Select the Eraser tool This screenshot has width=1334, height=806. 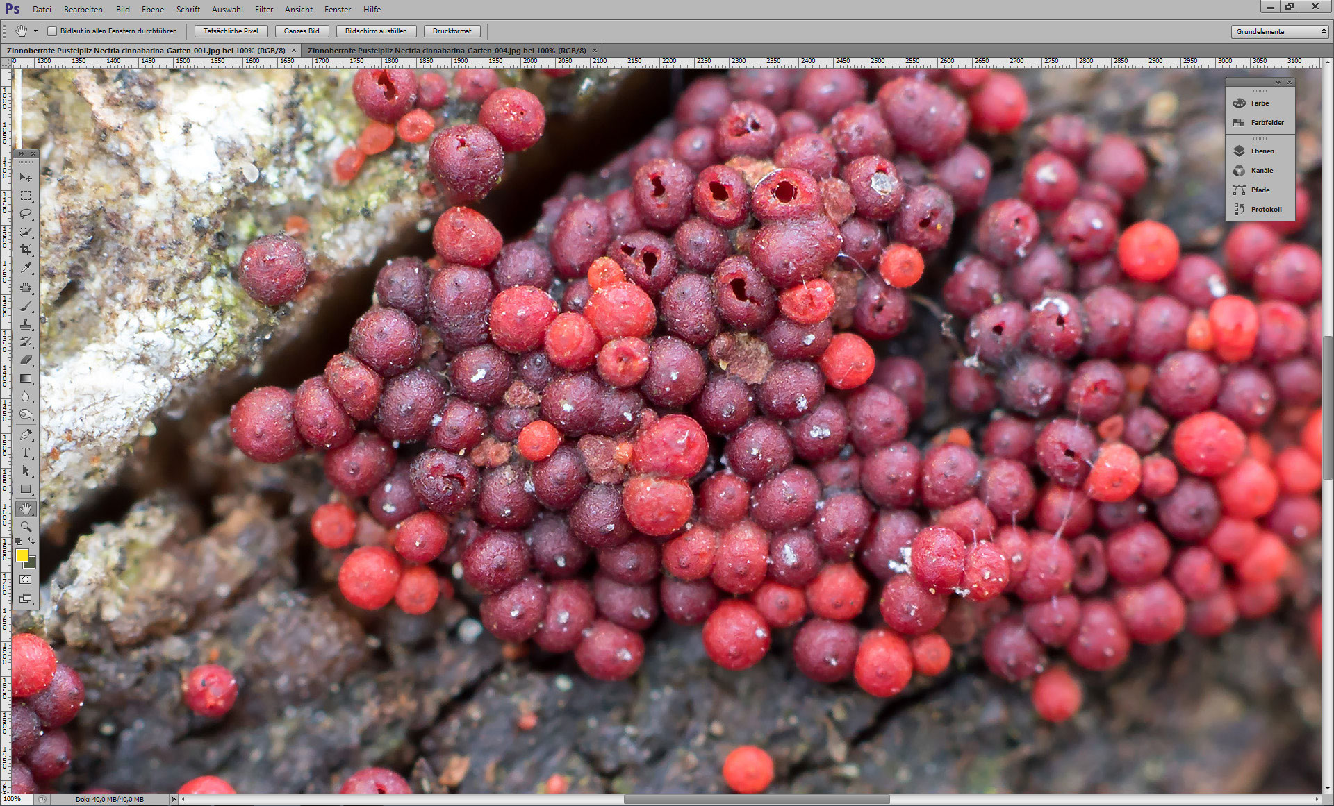point(26,360)
